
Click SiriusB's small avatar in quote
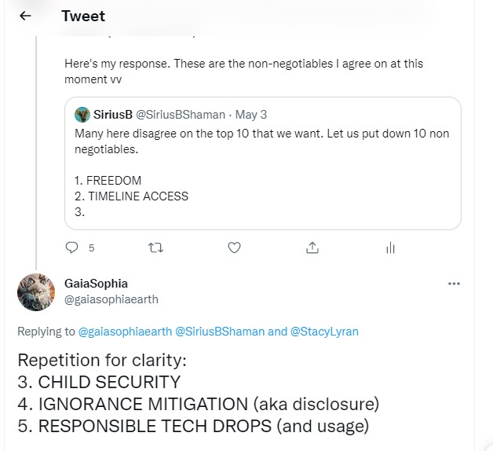(x=82, y=115)
